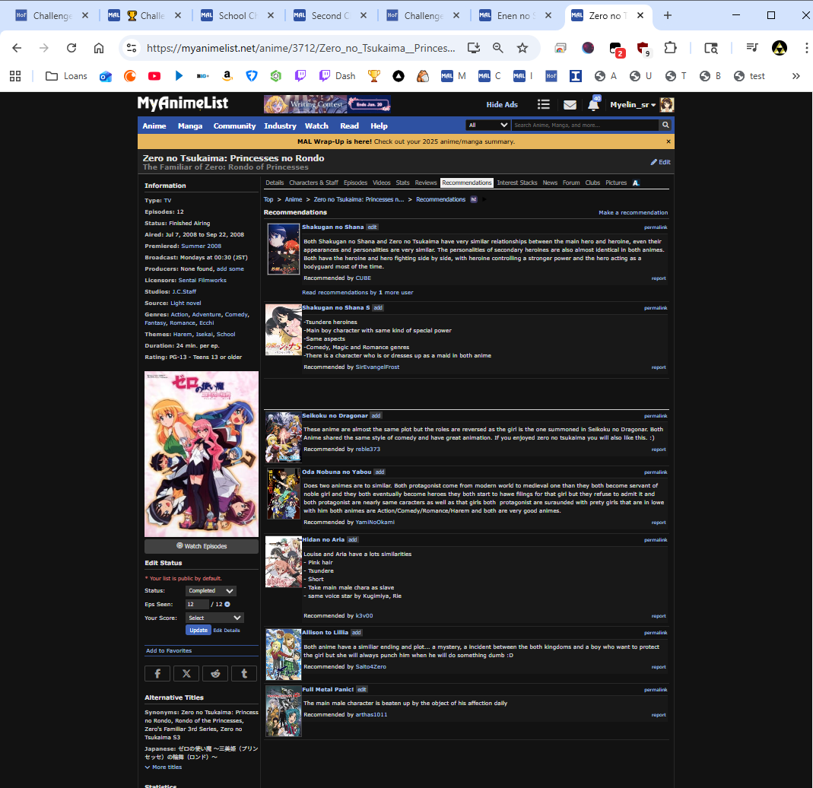The image size is (813, 788).
Task: Click the Writing Contest banner
Action: pos(327,104)
